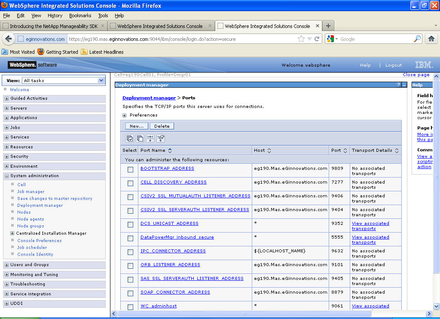Open the Latest Headlines feed bookmark
The height and width of the screenshot is (319, 440).
(x=102, y=52)
